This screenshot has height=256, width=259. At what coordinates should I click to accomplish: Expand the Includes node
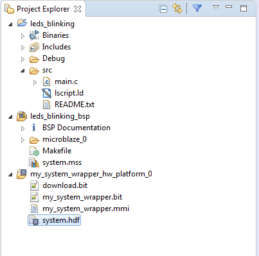22,47
